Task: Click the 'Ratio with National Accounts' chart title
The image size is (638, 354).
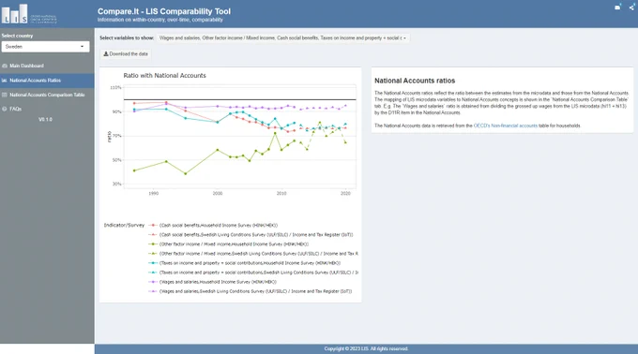Action: 165,76
